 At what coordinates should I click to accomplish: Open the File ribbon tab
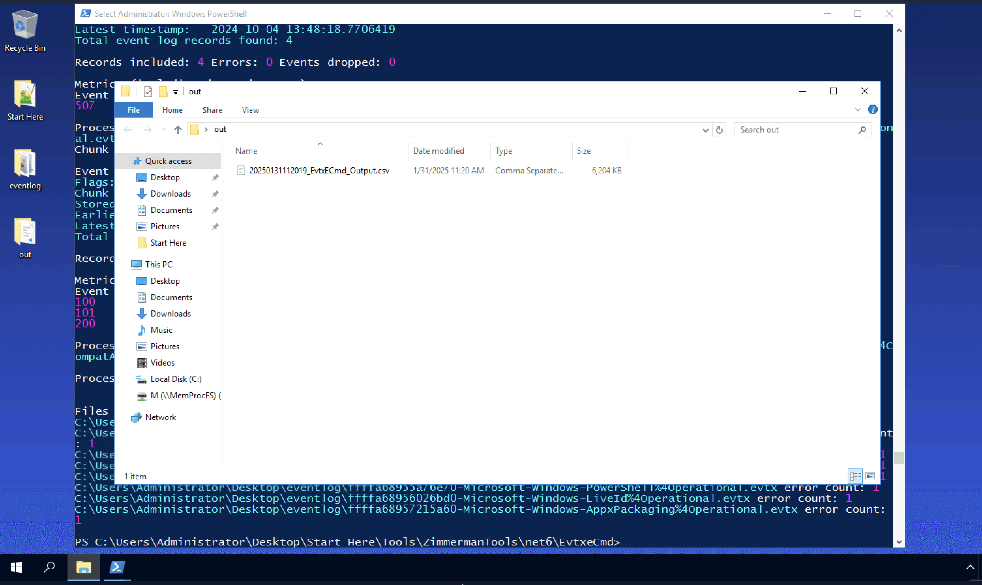coord(133,110)
